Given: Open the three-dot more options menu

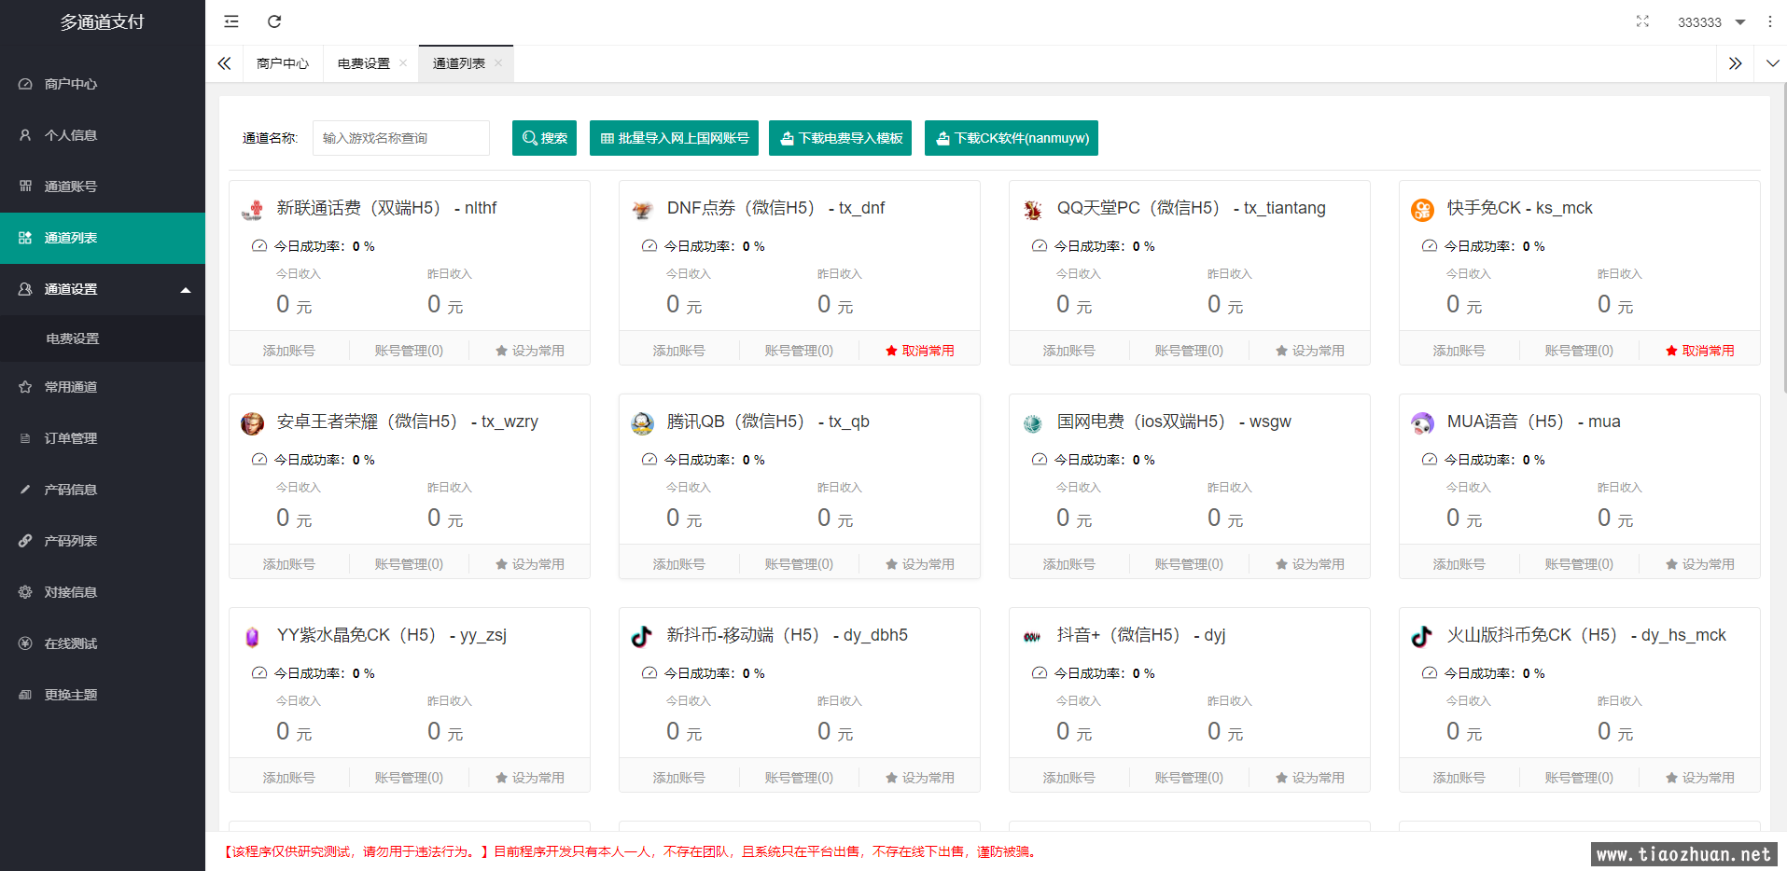Looking at the screenshot, I should point(1769,21).
